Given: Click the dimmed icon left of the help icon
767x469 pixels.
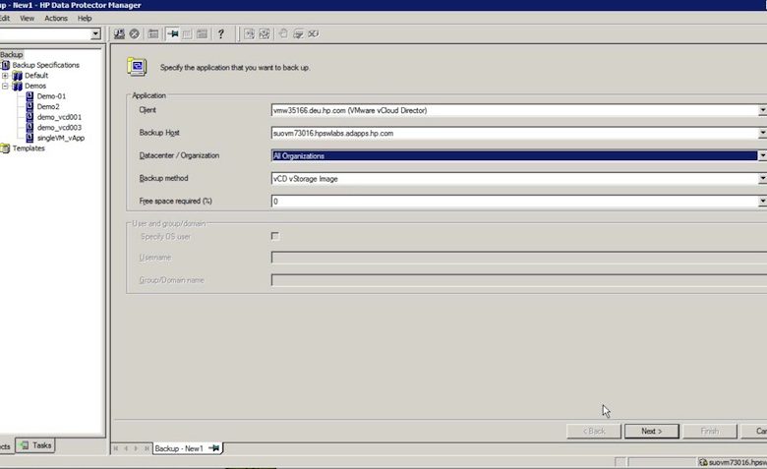Looking at the screenshot, I should point(202,33).
